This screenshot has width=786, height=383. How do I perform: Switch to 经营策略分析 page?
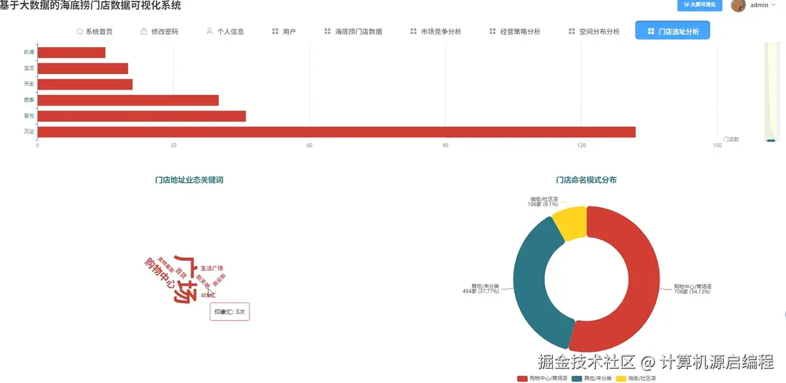[x=515, y=31]
